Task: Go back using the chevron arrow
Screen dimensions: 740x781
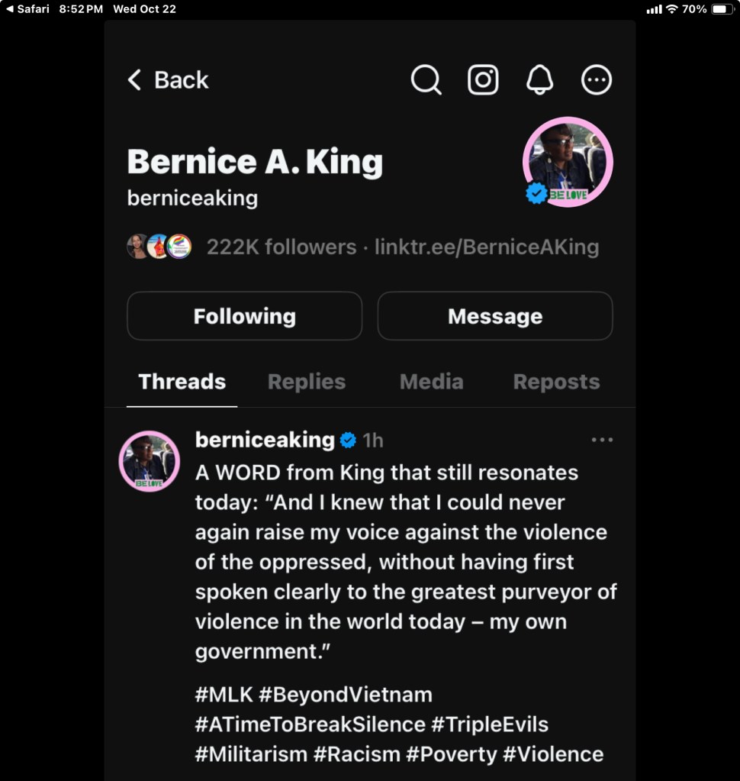Action: click(135, 79)
